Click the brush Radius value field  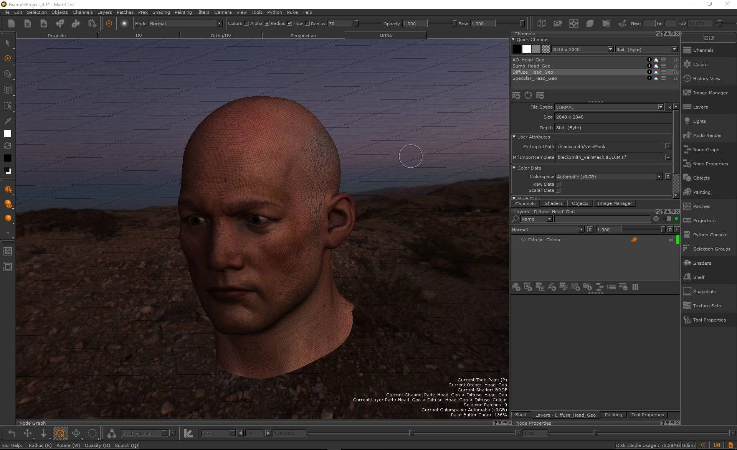coord(340,23)
